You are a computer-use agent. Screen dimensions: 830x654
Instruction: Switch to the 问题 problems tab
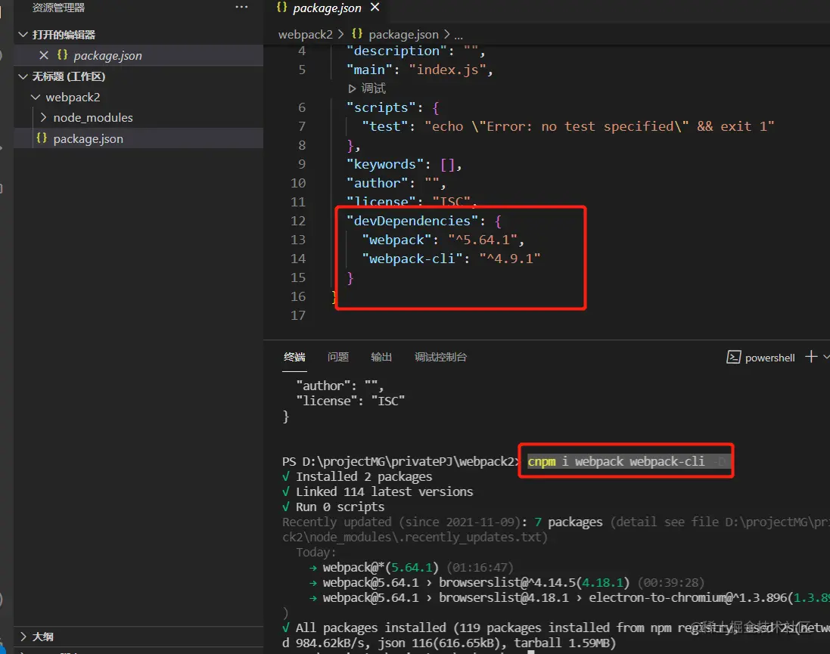338,357
